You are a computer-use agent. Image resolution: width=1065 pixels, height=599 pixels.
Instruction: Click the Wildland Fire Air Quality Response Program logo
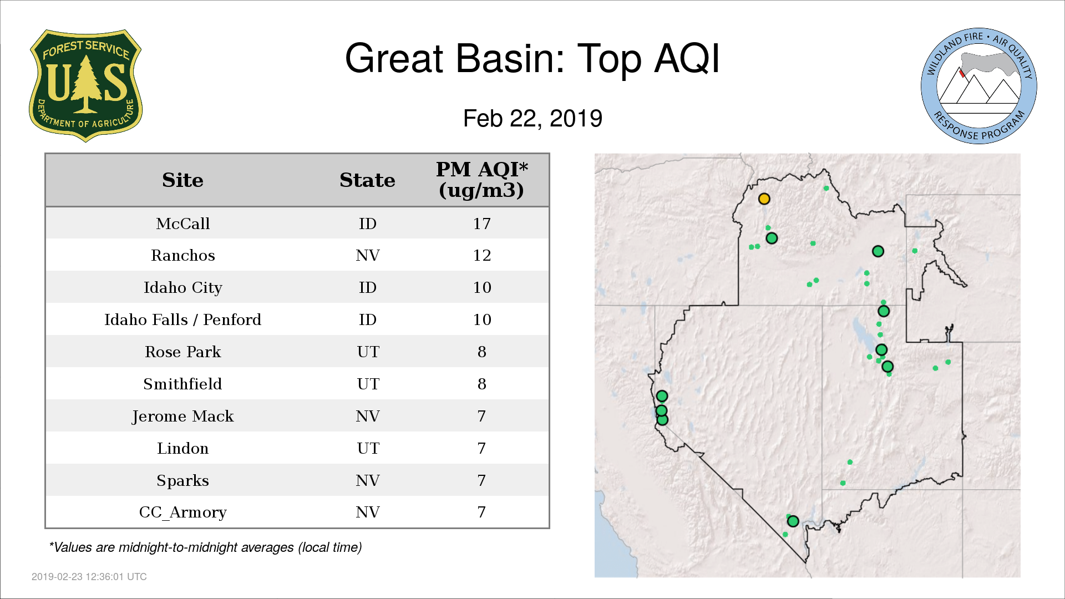[979, 86]
